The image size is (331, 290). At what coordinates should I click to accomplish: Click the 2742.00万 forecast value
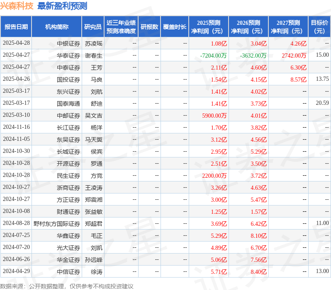pos(294,56)
